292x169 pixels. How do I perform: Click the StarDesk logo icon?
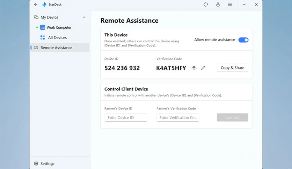pyautogui.click(x=44, y=5)
